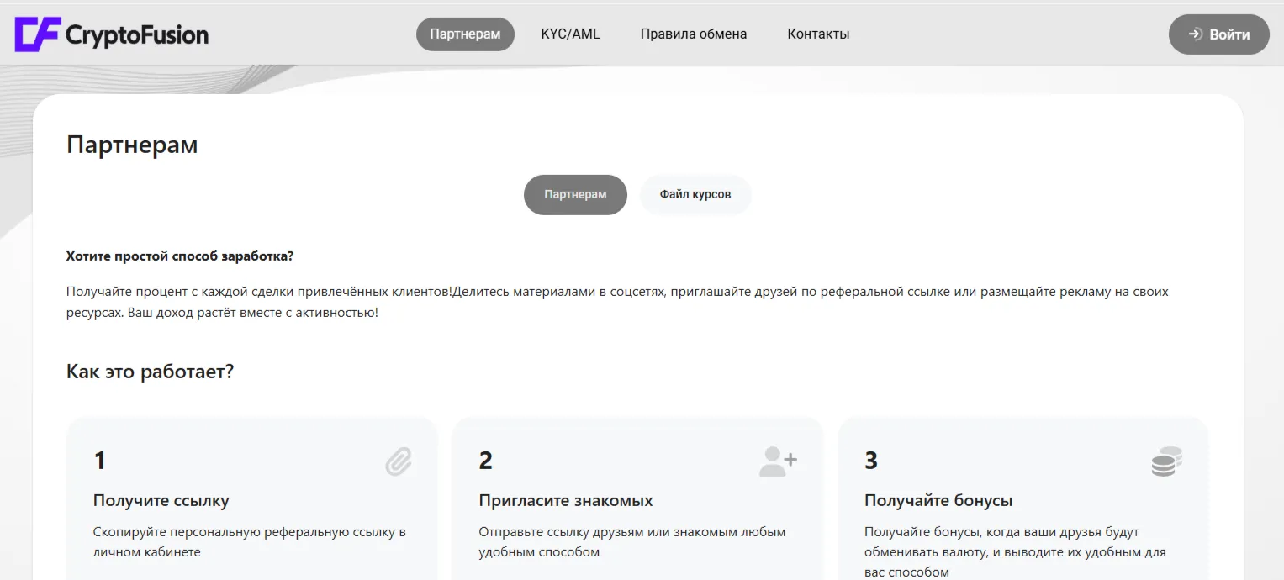Click the Получайте бонусы card title
Image resolution: width=1284 pixels, height=580 pixels.
pos(938,500)
